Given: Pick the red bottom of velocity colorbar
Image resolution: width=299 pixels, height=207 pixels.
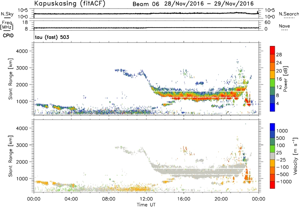Looking at the screenshot, I should tap(272, 185).
